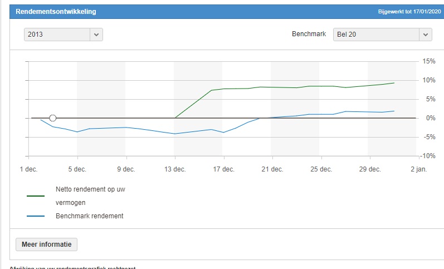Image resolution: width=444 pixels, height=269 pixels.
Task: Click the Rendementsontwikkeling panel title
Action: [x=55, y=11]
